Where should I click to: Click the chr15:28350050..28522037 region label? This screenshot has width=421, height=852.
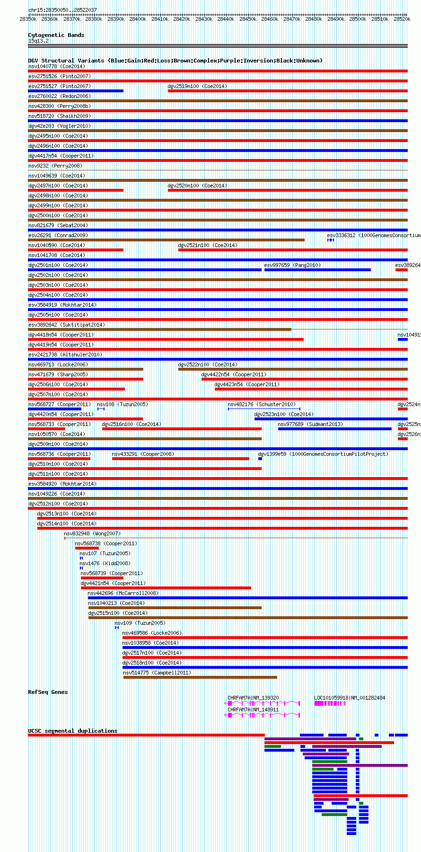62,10
